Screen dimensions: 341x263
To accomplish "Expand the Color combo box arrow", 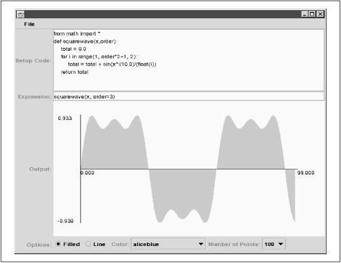I will tap(201, 244).
